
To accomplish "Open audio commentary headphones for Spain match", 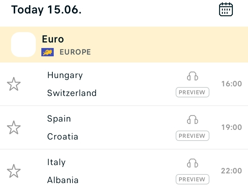I will 193,120.
